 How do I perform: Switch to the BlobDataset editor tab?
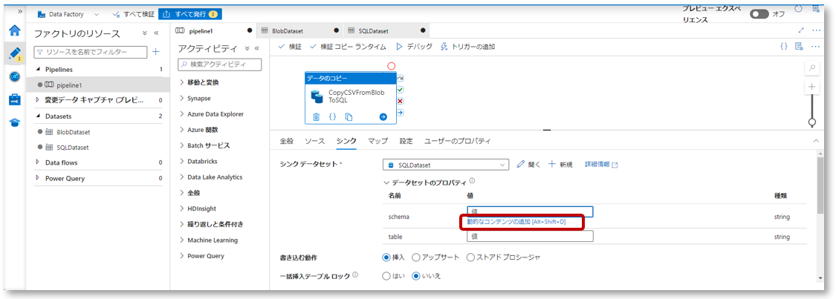tap(299, 31)
